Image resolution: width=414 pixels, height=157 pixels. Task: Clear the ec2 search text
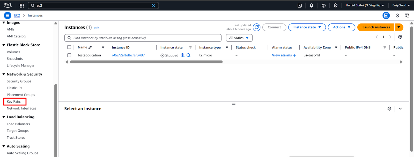[153, 5]
